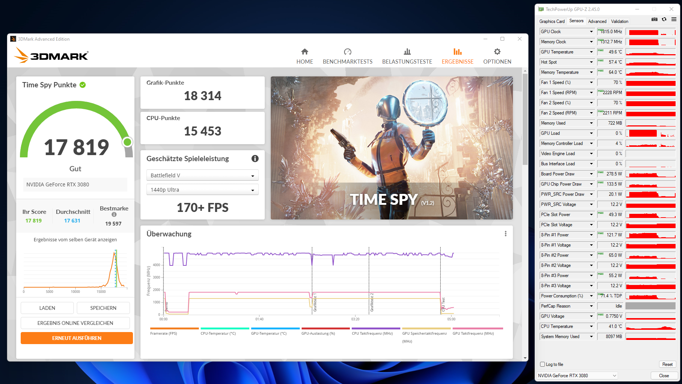Click the NVIDIA GeForce RTX 3080 field in 3DMark
682x384 pixels.
tap(75, 184)
